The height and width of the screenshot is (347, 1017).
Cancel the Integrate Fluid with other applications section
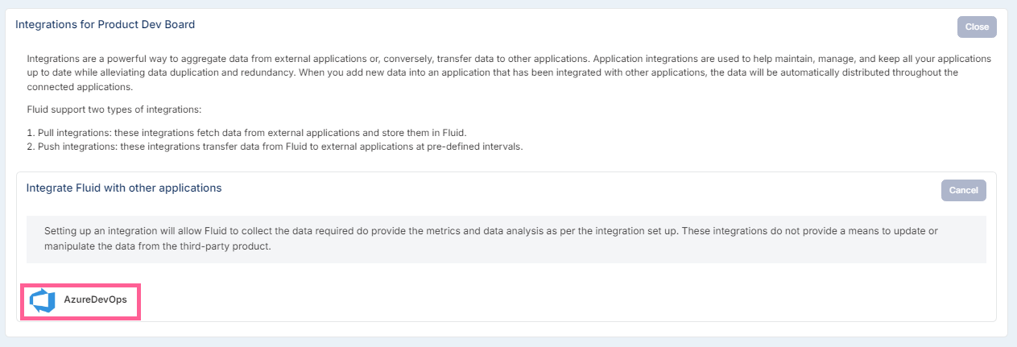point(963,190)
